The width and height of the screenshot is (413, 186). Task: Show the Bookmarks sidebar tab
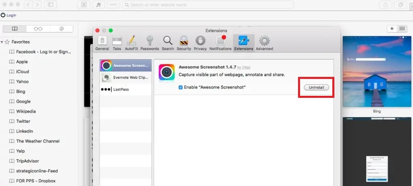point(15,29)
